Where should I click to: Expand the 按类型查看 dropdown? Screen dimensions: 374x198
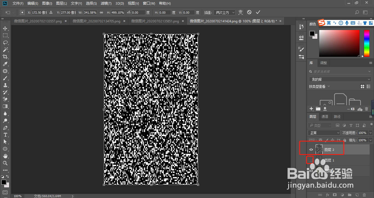tap(320, 86)
